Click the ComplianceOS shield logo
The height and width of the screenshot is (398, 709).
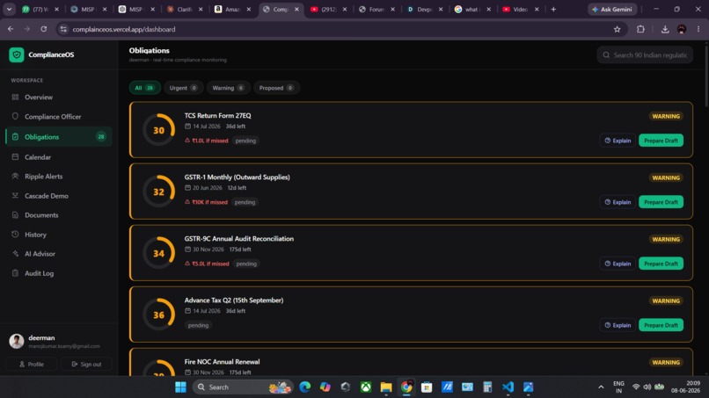point(17,54)
